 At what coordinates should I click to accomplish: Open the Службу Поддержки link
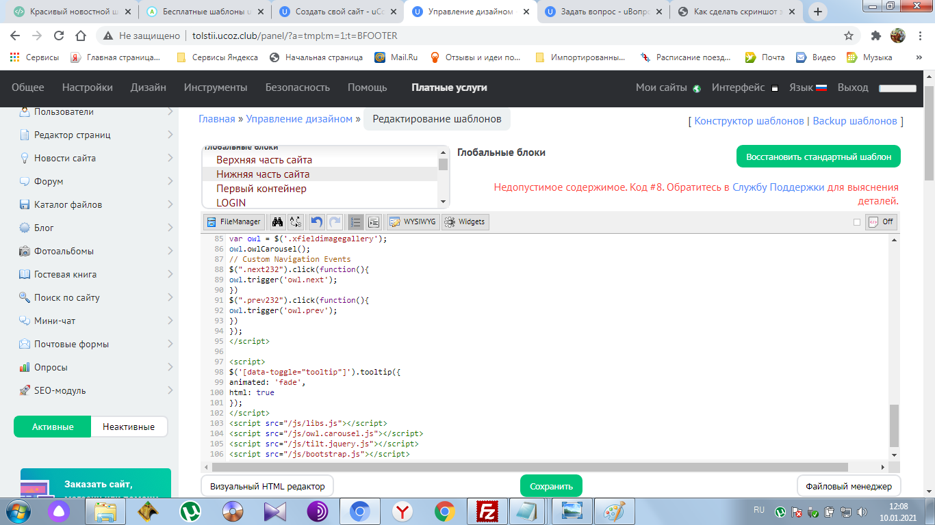click(x=778, y=187)
